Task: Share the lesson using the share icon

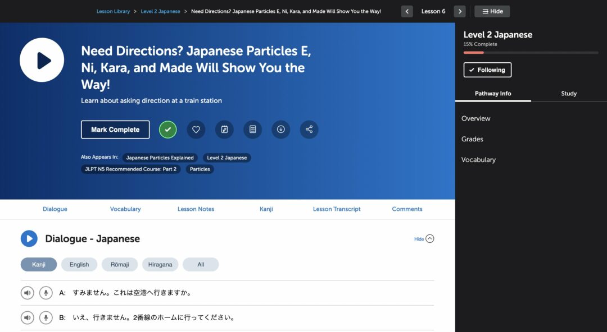Action: 309,130
